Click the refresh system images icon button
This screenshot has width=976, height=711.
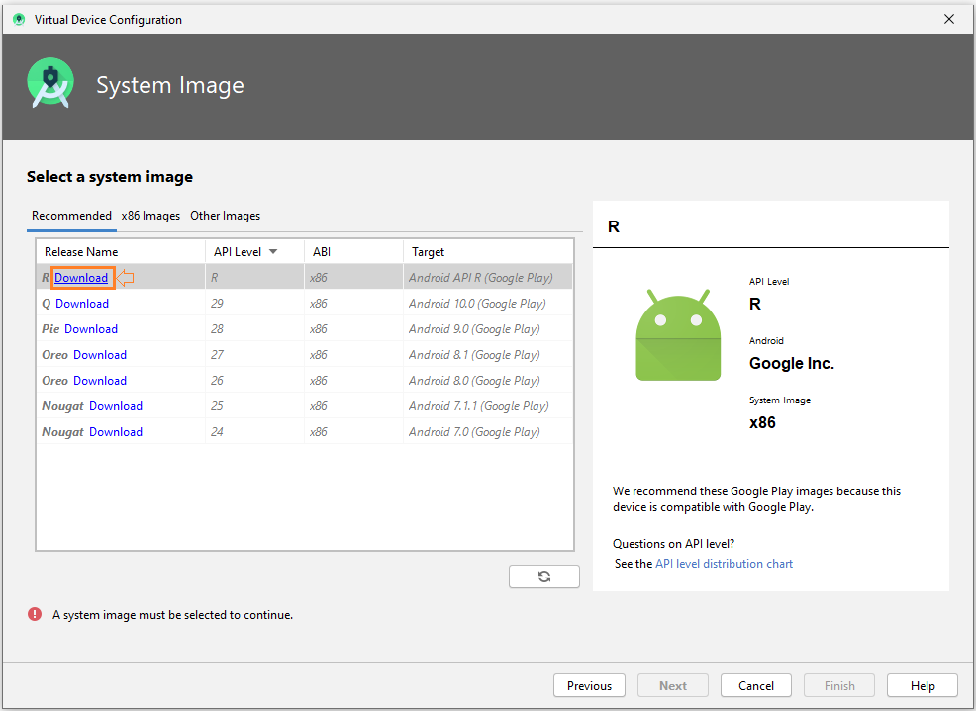[544, 576]
